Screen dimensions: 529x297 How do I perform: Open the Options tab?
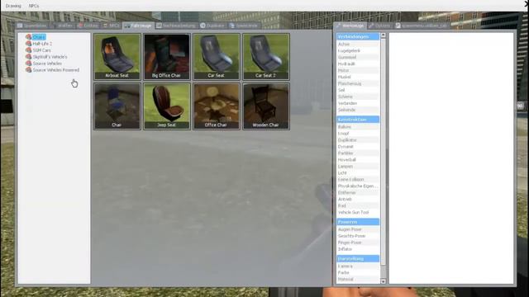pyautogui.click(x=379, y=26)
